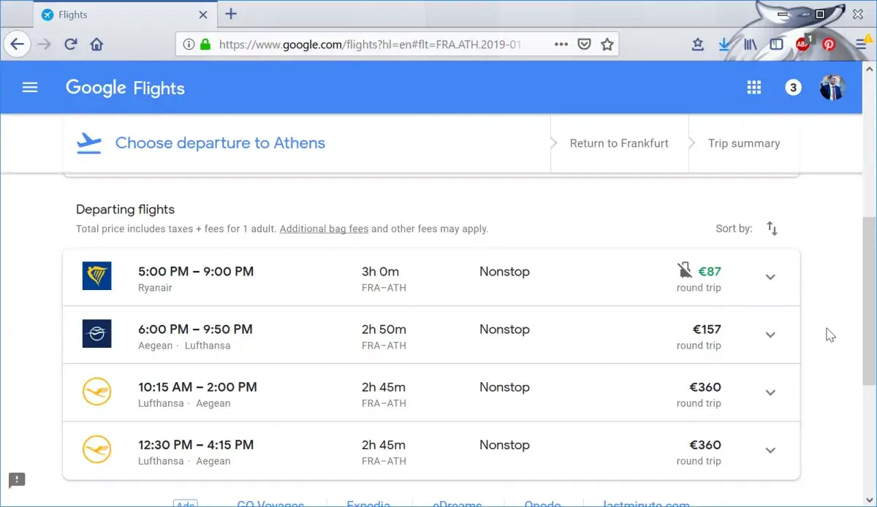The height and width of the screenshot is (507, 877).
Task: Bookmark this page with star icon
Action: (x=607, y=44)
